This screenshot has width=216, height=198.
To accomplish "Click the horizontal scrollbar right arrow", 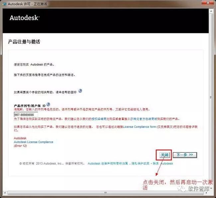I will click(206, 193).
